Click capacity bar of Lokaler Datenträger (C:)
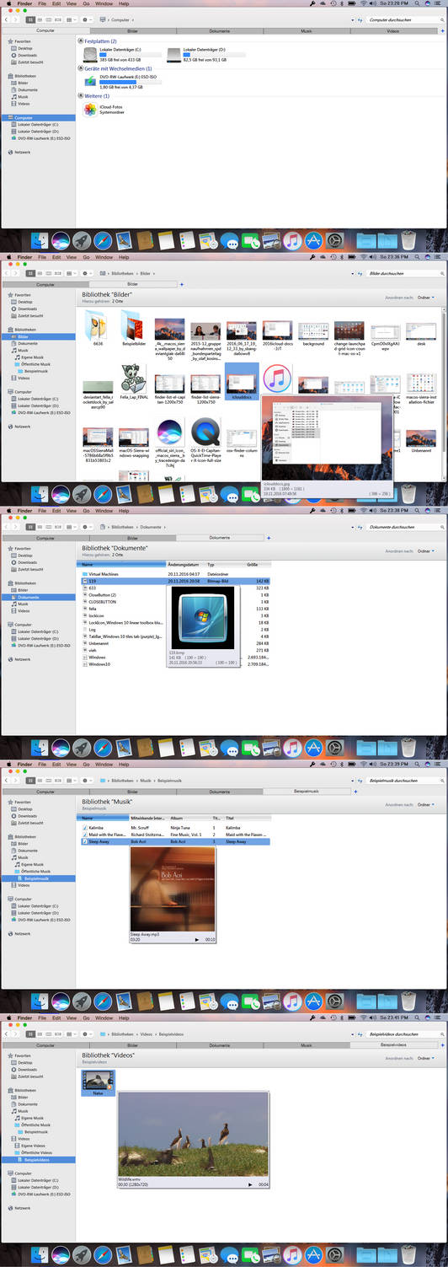The image size is (448, 1267). coord(131,56)
